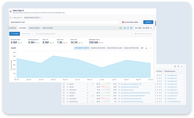
Task: Check the skincare row checkbox
Action: [x=64, y=87]
